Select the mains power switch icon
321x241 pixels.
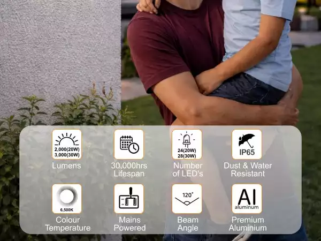[129, 199]
